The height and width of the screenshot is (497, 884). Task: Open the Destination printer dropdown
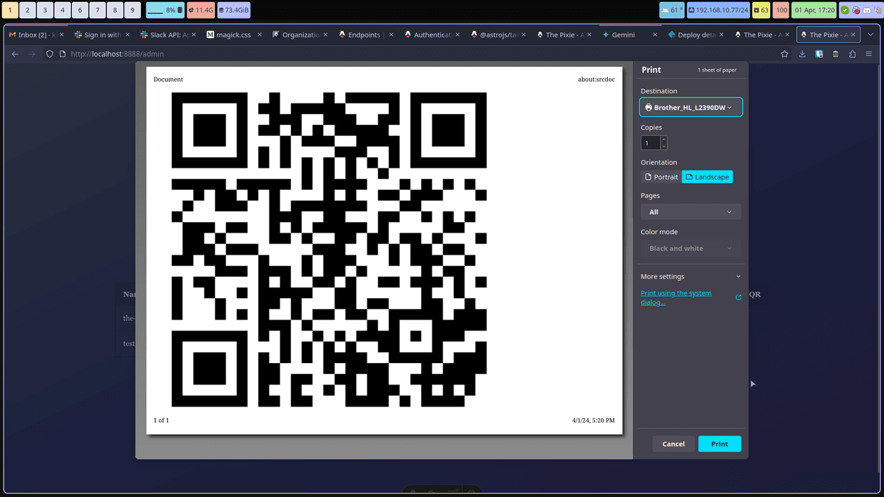[x=691, y=108]
